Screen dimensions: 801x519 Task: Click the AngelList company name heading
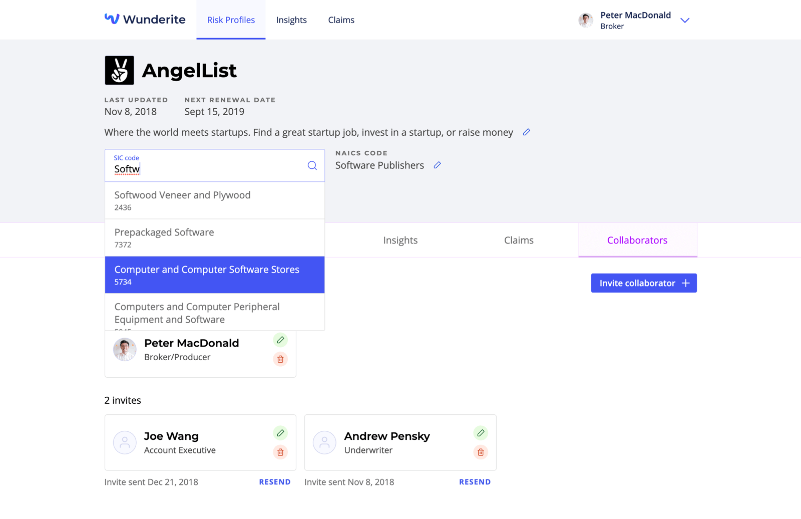(x=189, y=71)
